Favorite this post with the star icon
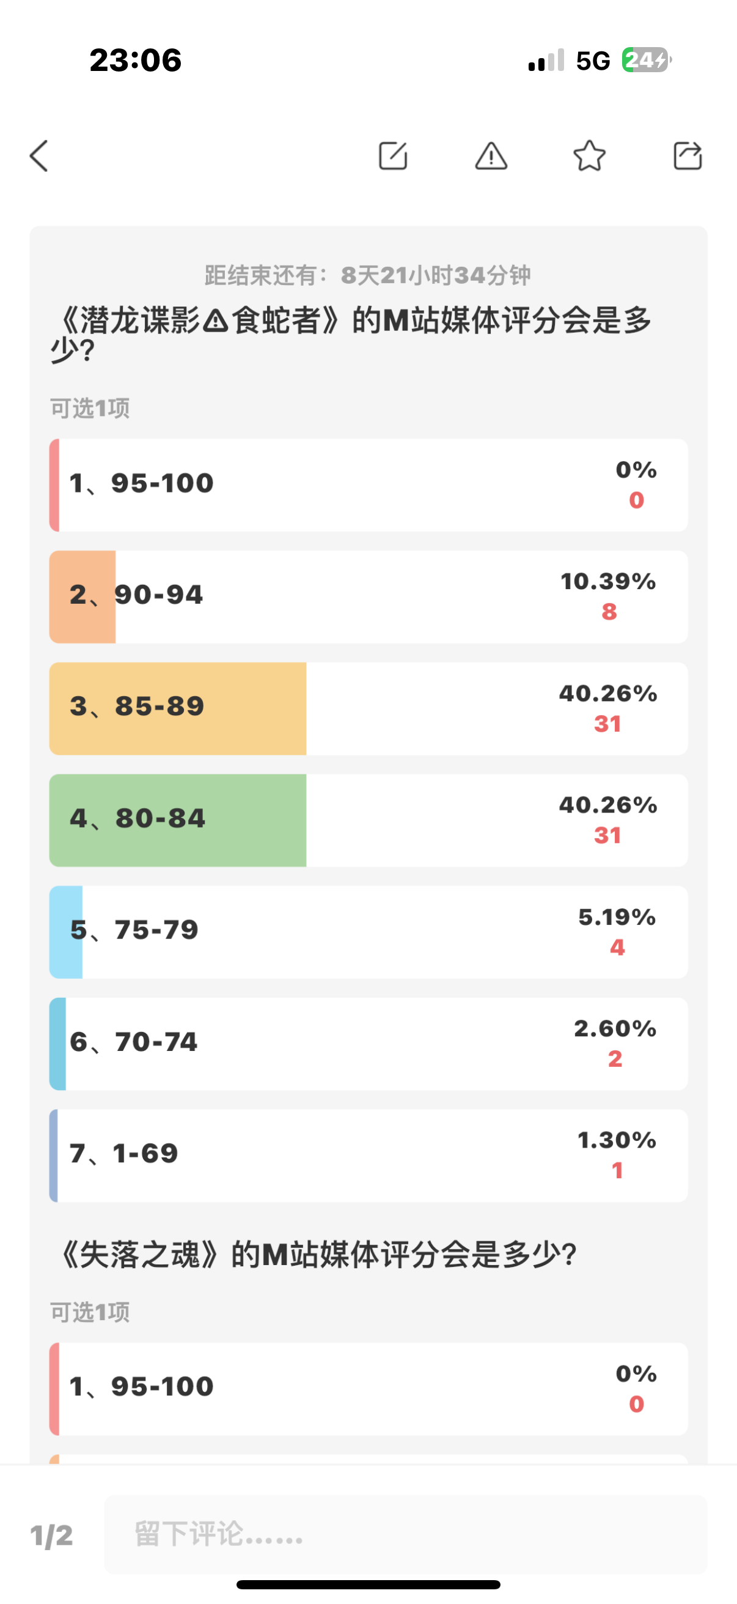 pos(589,155)
